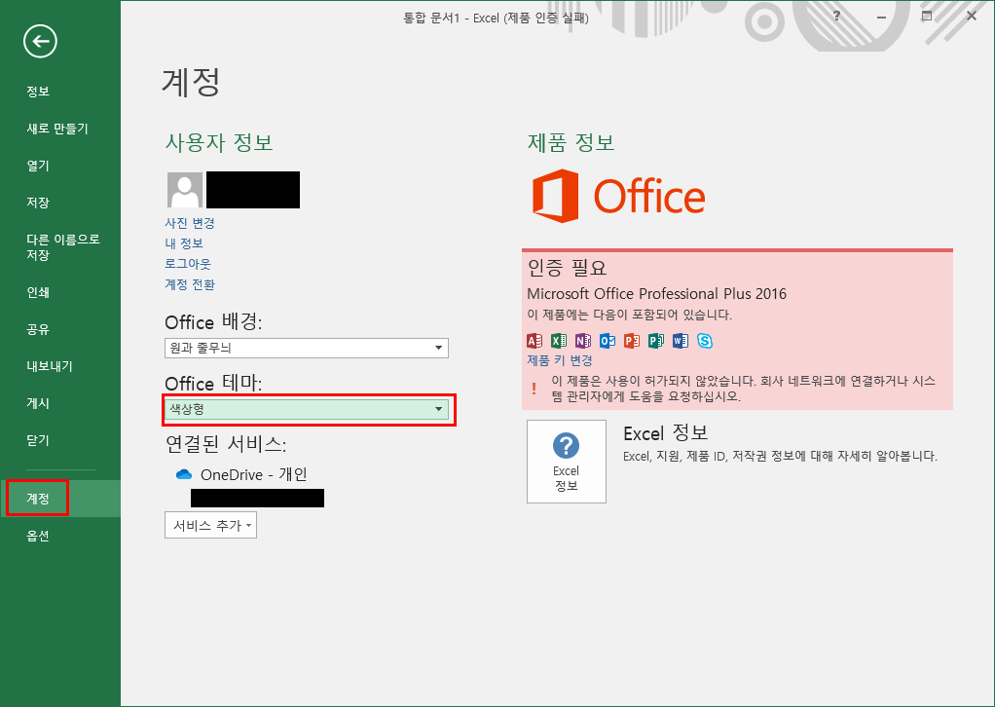
Task: Open 옵션 in the sidebar
Action: tap(38, 536)
